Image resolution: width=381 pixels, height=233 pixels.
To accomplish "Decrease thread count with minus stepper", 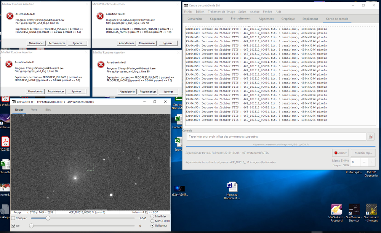I will [x=364, y=162].
